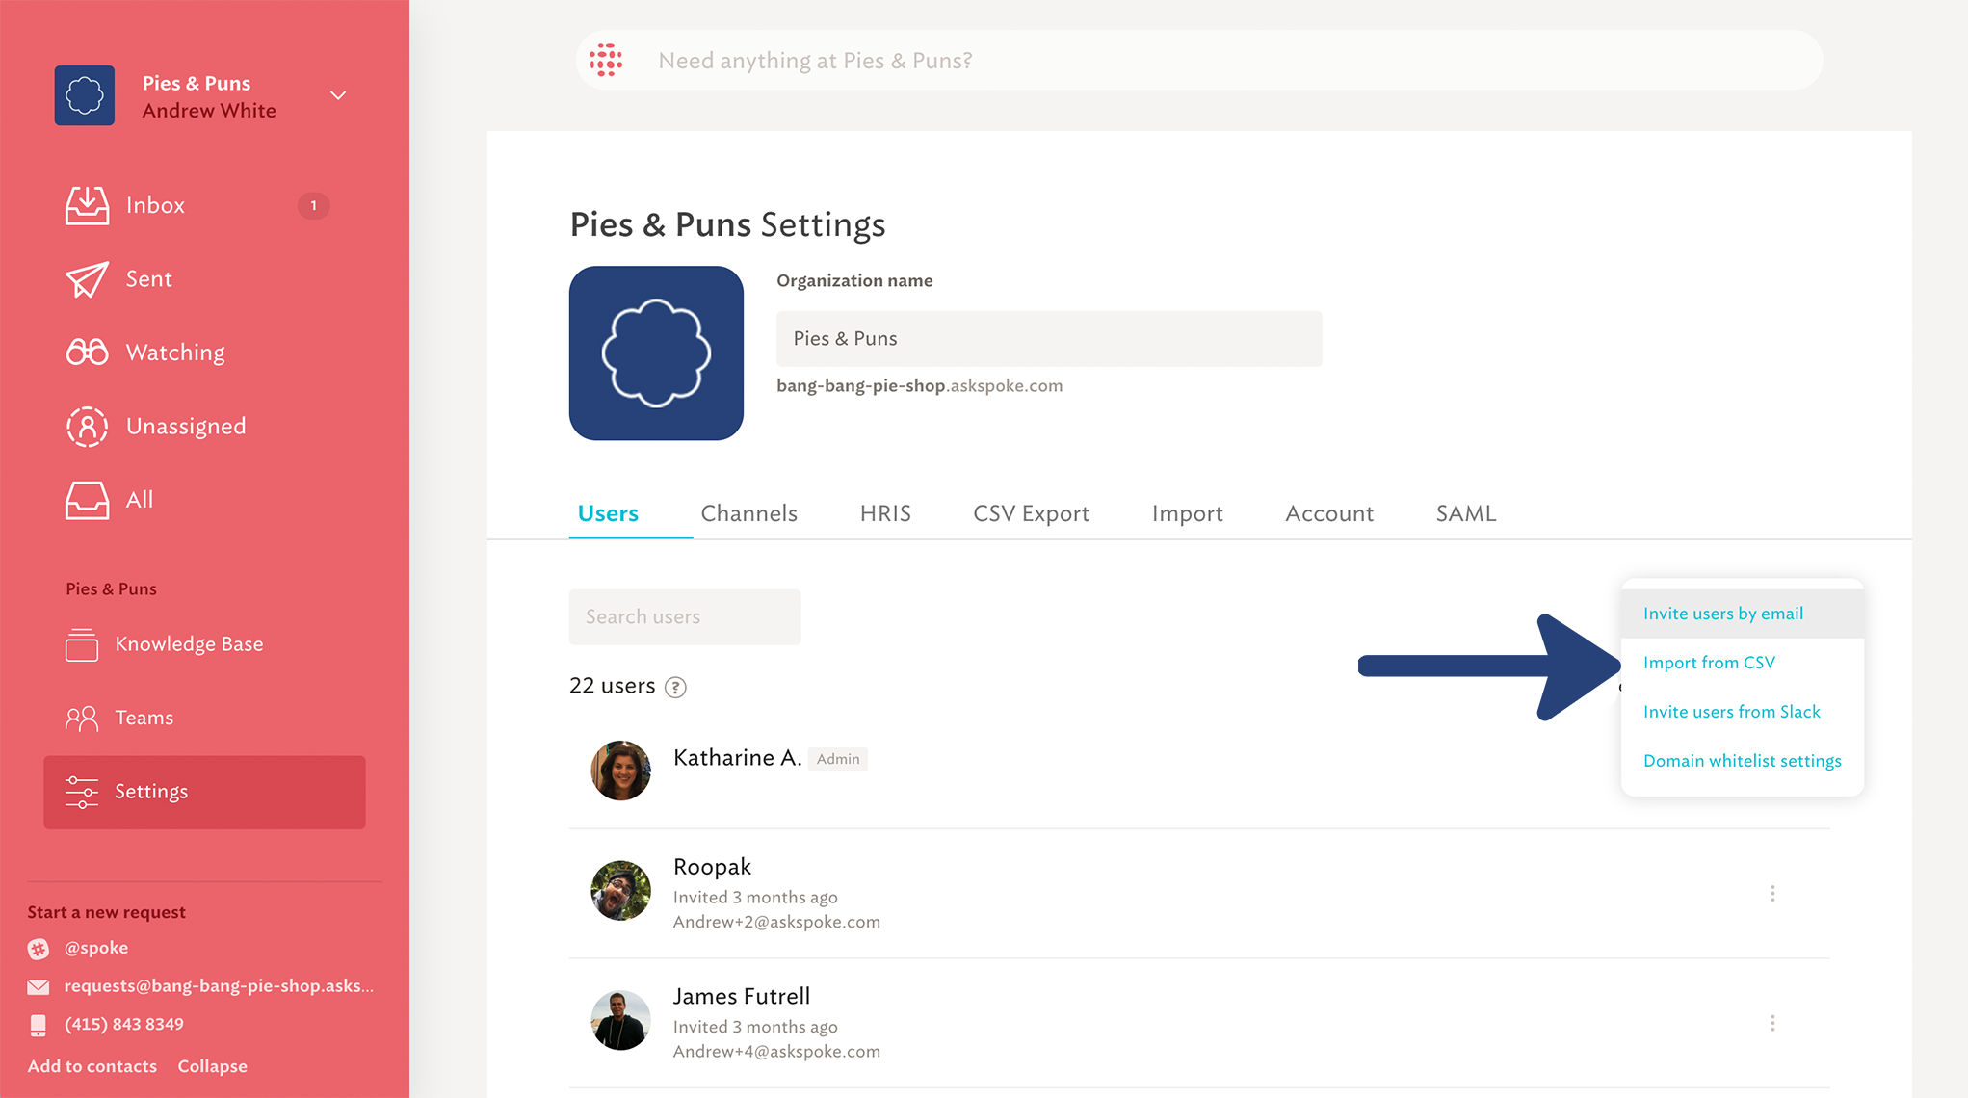Screen dimensions: 1968x1098
Task: Select Domain whitelist settings
Action: click(x=1743, y=761)
